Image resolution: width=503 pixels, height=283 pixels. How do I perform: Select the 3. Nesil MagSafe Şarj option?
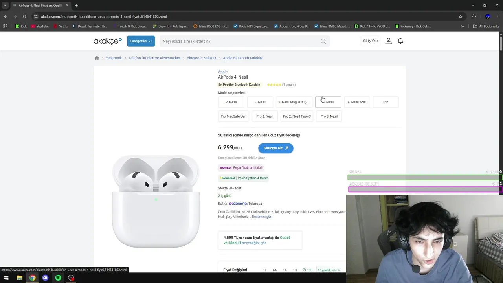294,102
